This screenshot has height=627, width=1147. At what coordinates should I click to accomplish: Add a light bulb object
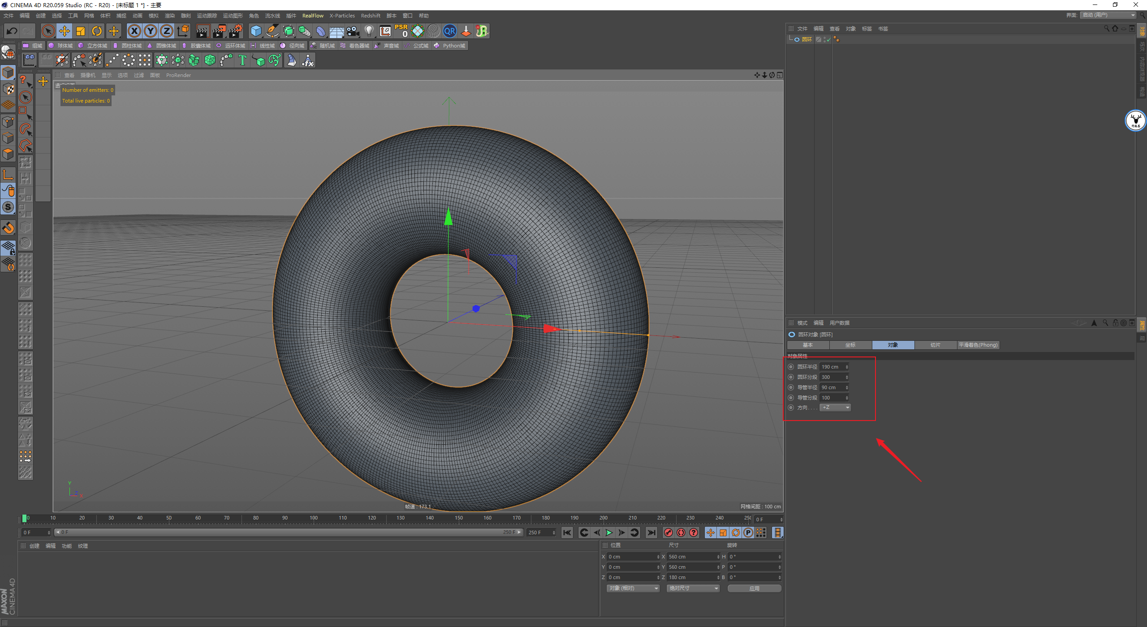pos(369,31)
